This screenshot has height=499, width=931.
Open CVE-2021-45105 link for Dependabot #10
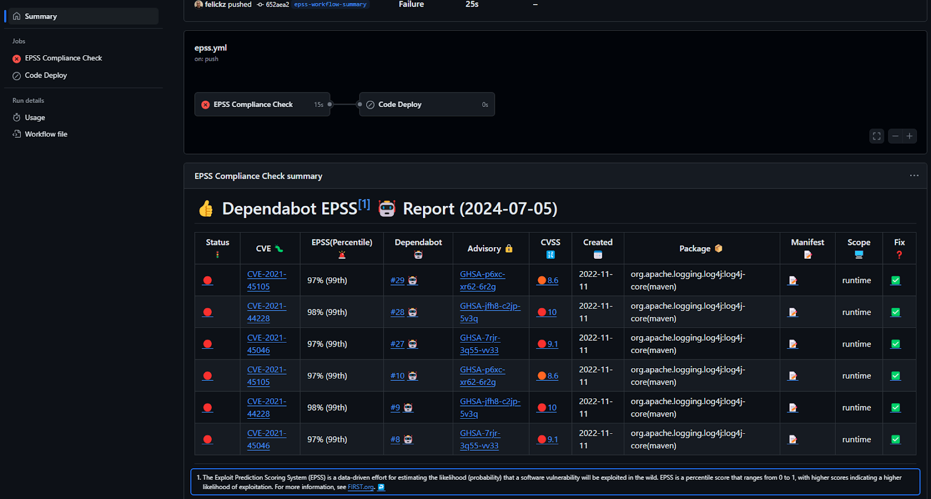coord(266,376)
